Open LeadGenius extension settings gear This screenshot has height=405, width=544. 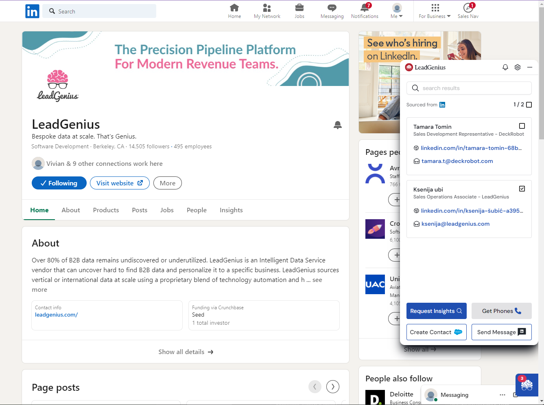click(518, 67)
